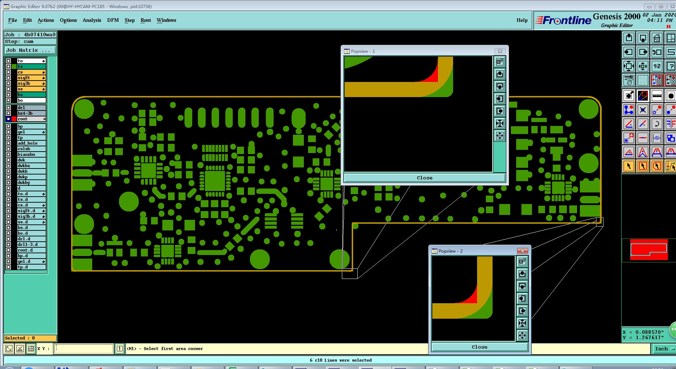The width and height of the screenshot is (676, 369).
Task: Open the Job Matrix button
Action: coord(30,50)
